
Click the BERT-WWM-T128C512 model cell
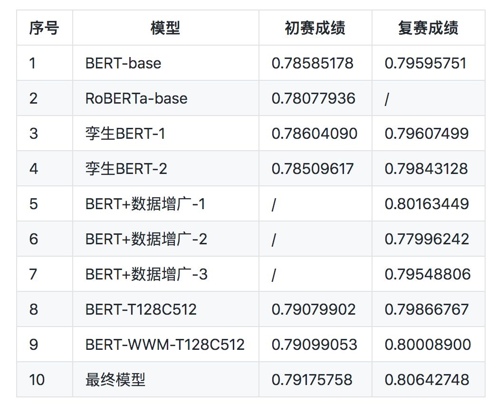(165, 345)
